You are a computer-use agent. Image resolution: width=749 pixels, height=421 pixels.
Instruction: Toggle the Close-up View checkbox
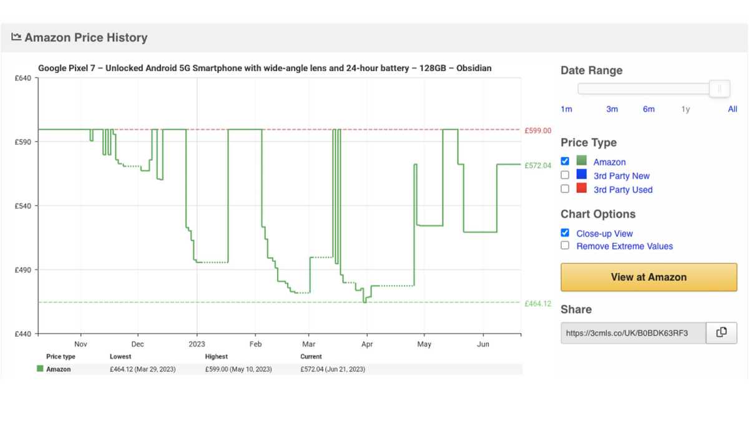click(565, 233)
